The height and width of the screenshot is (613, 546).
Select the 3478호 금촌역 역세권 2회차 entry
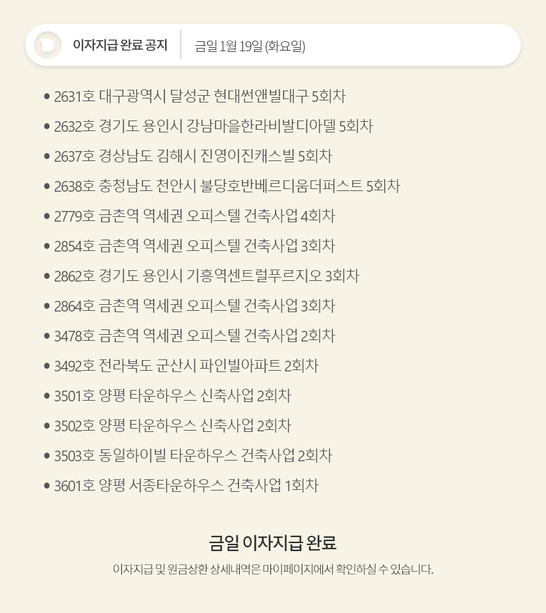click(194, 336)
